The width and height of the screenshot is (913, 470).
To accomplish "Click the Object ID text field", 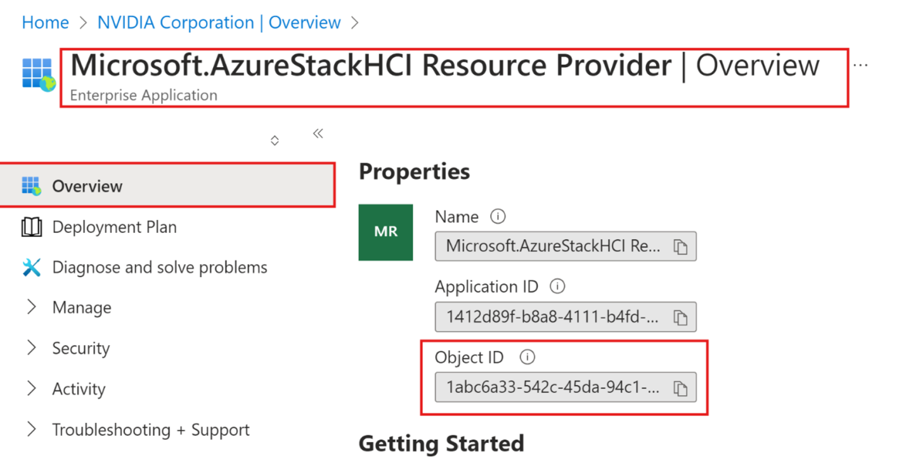I will pyautogui.click(x=552, y=388).
